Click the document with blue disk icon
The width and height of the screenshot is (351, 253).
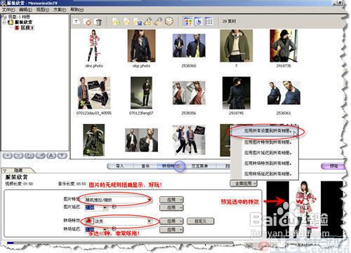(x=138, y=22)
